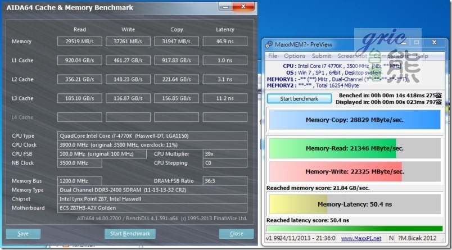Open MaxxMEM Comparisons menu

pyautogui.click(x=391, y=56)
